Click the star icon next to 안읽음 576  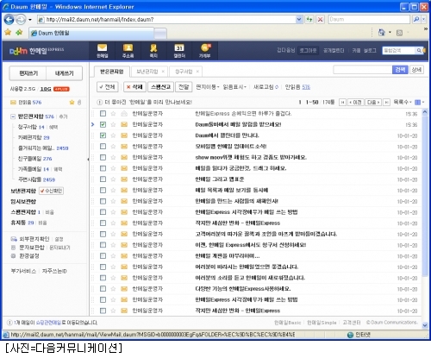click(x=72, y=102)
